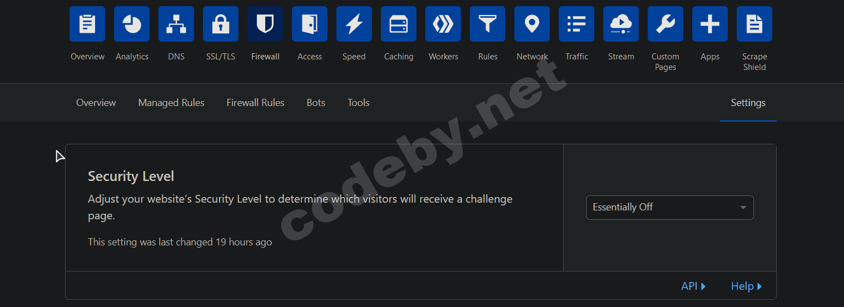Click the Custom Pages label text
The height and width of the screenshot is (307, 844).
[666, 62]
